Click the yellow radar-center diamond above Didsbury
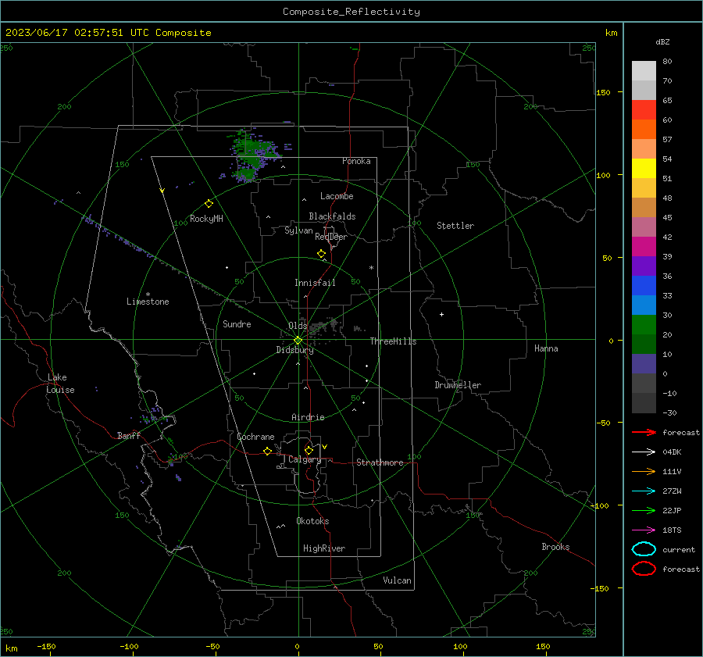This screenshot has height=657, width=703. pos(298,341)
